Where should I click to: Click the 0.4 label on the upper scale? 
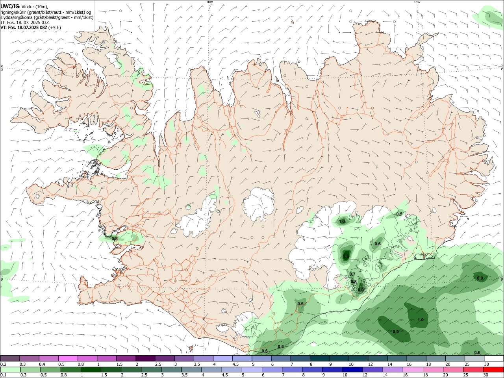pyautogui.click(x=42, y=364)
